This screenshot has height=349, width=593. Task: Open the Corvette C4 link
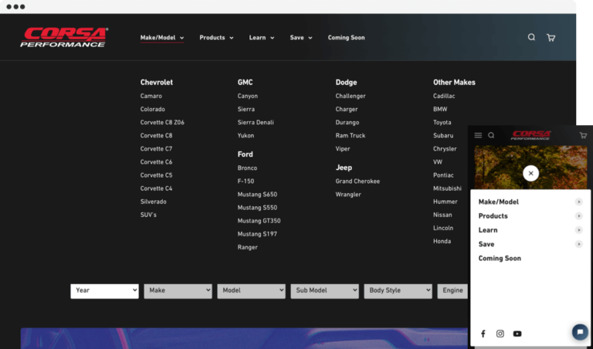(x=156, y=188)
